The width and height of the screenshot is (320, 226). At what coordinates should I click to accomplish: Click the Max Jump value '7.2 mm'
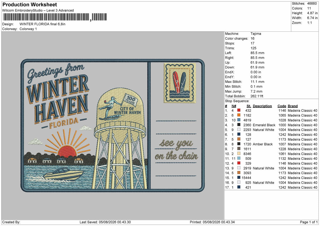coord(257,91)
